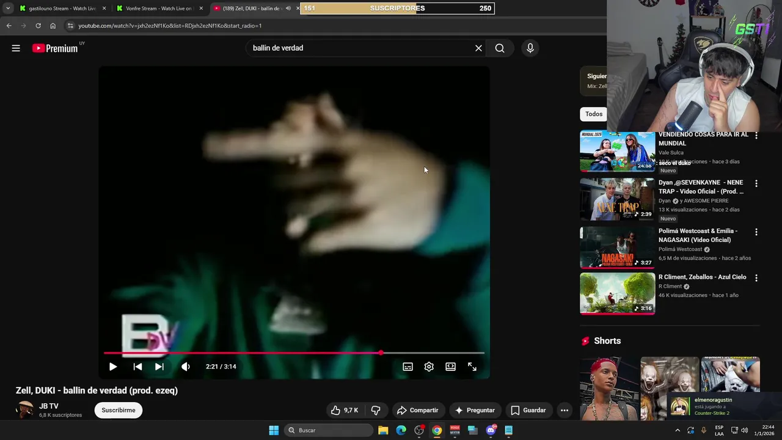
Task: Open Azul Cielo video title
Action: click(x=702, y=277)
